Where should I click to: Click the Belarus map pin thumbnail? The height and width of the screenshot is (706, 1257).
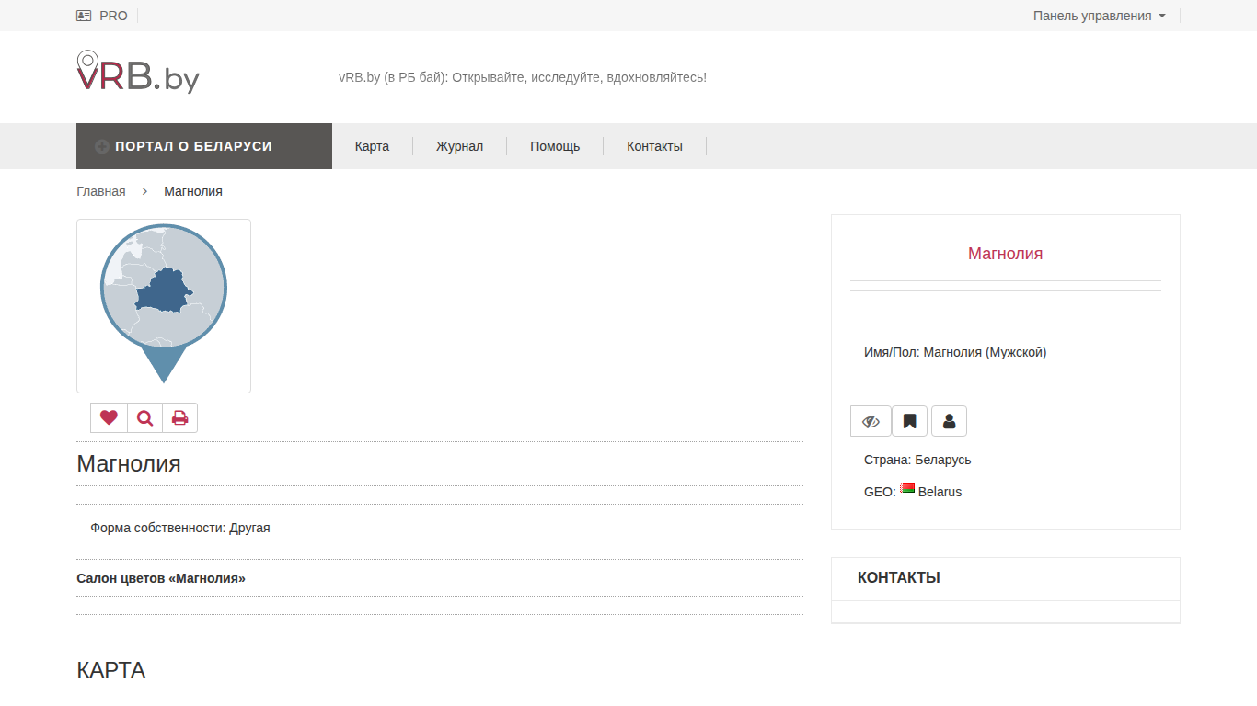164,306
